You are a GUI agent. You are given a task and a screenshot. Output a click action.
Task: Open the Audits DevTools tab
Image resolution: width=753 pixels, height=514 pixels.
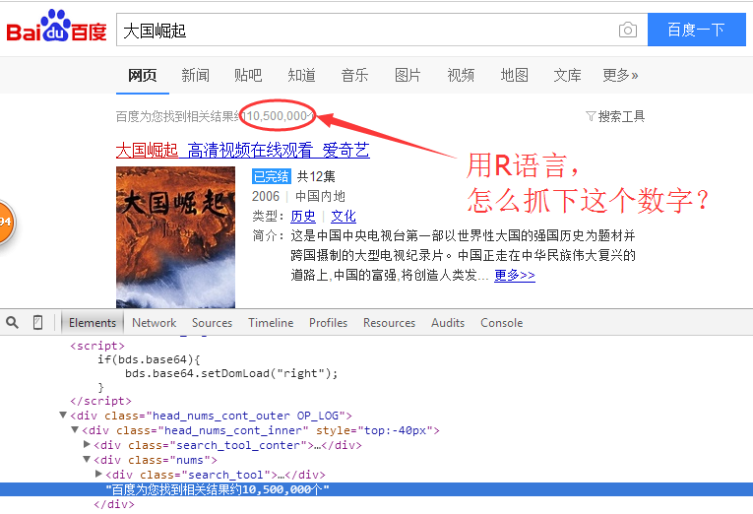(x=448, y=323)
